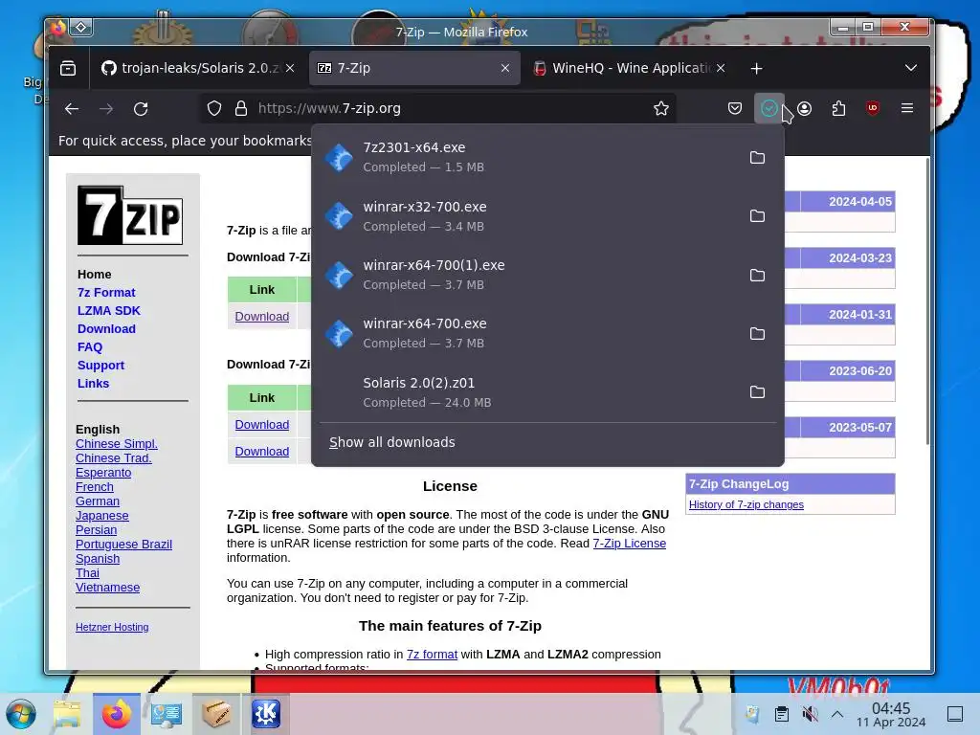The width and height of the screenshot is (980, 735).
Task: Open History of 7-zip changes link
Action: pos(746,505)
